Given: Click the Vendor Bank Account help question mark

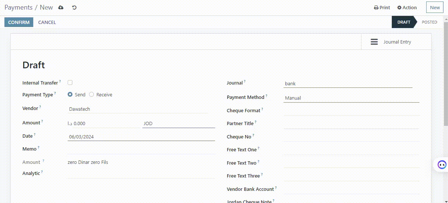Looking at the screenshot, I should [276, 187].
